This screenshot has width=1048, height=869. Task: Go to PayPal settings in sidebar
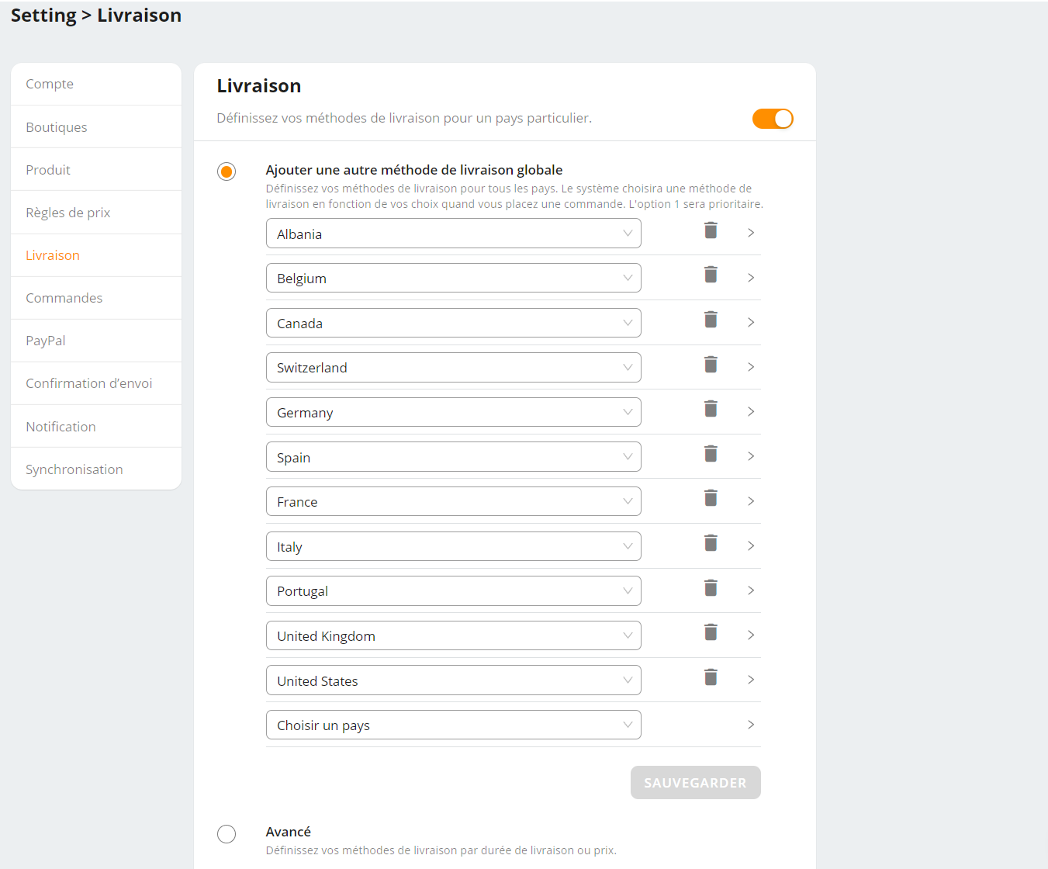click(46, 341)
